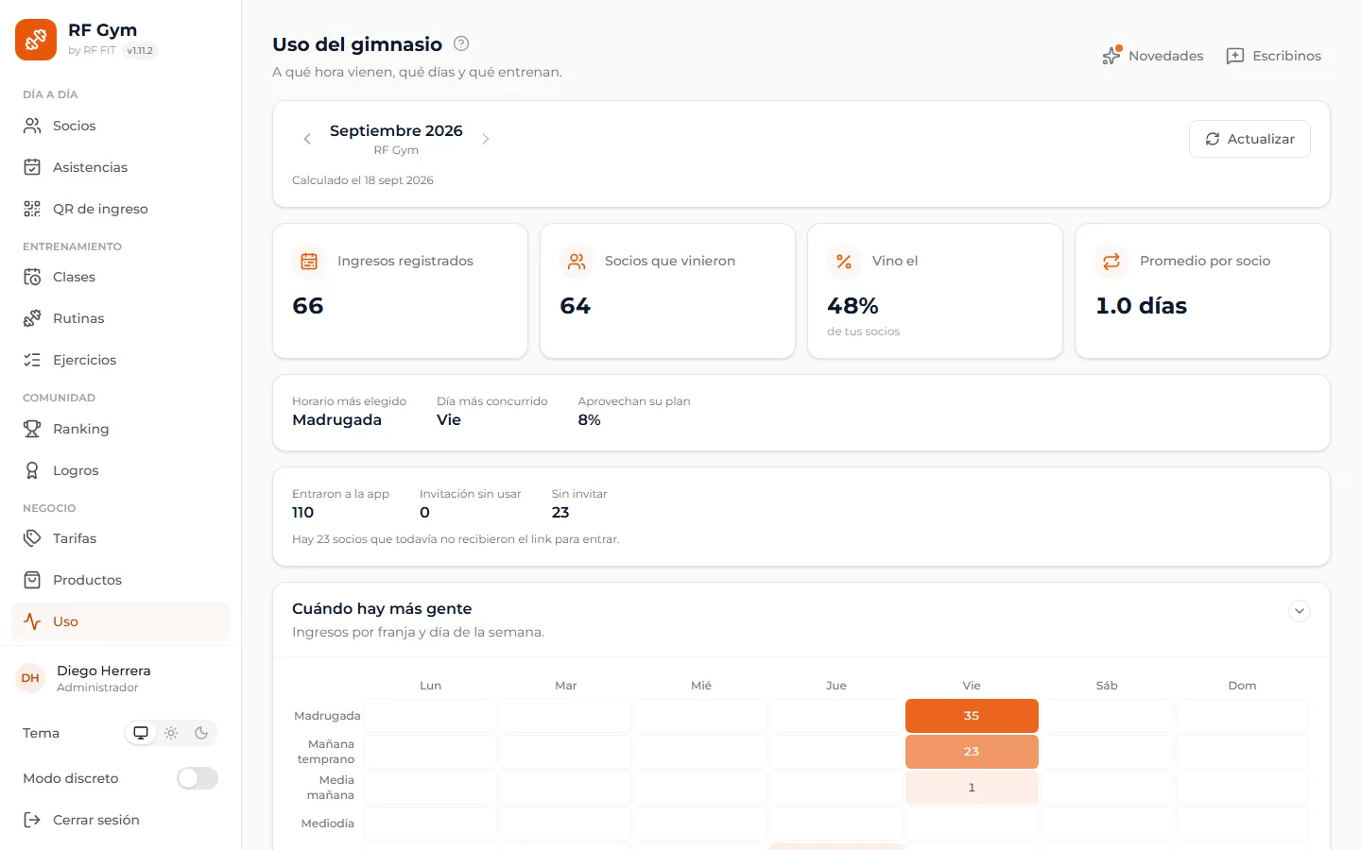Screen dimensions: 1361x850
Task: Click the Friday Mañana temprano cell showing 23
Action: (972, 752)
